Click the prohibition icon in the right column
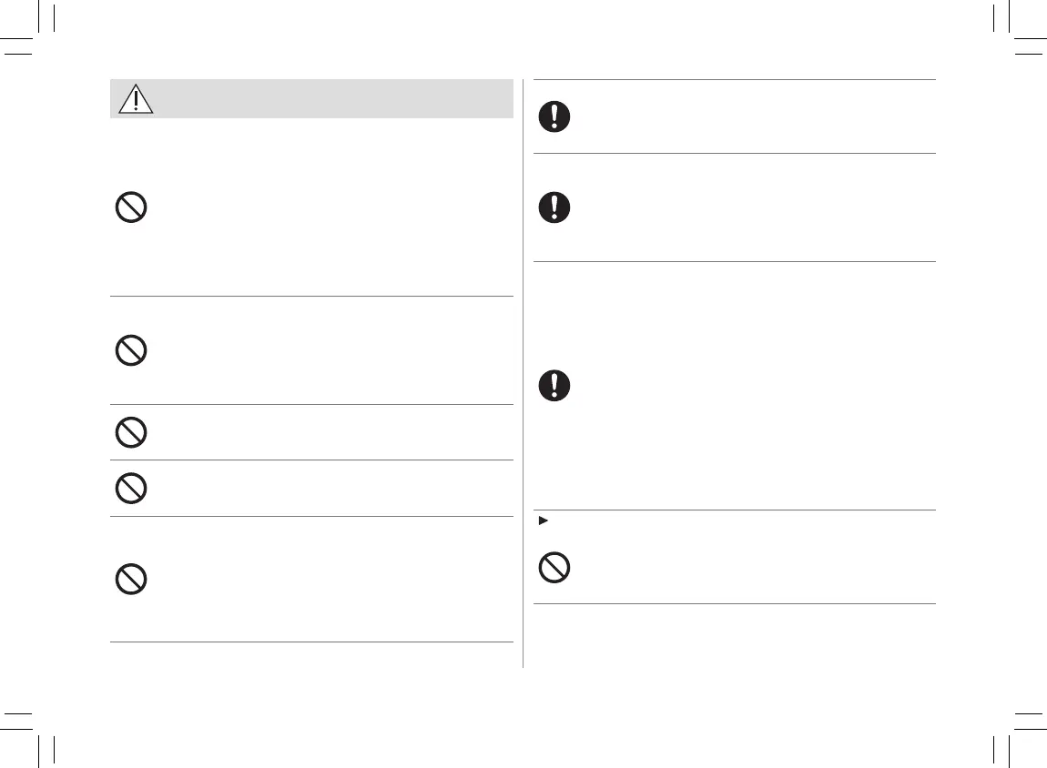This screenshot has width=1047, height=768. (554, 569)
